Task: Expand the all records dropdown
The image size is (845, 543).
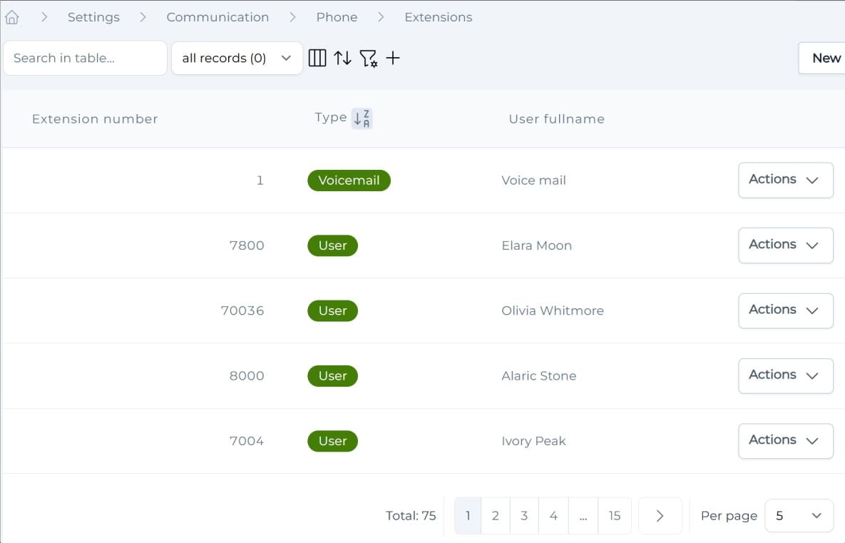Action: [237, 59]
